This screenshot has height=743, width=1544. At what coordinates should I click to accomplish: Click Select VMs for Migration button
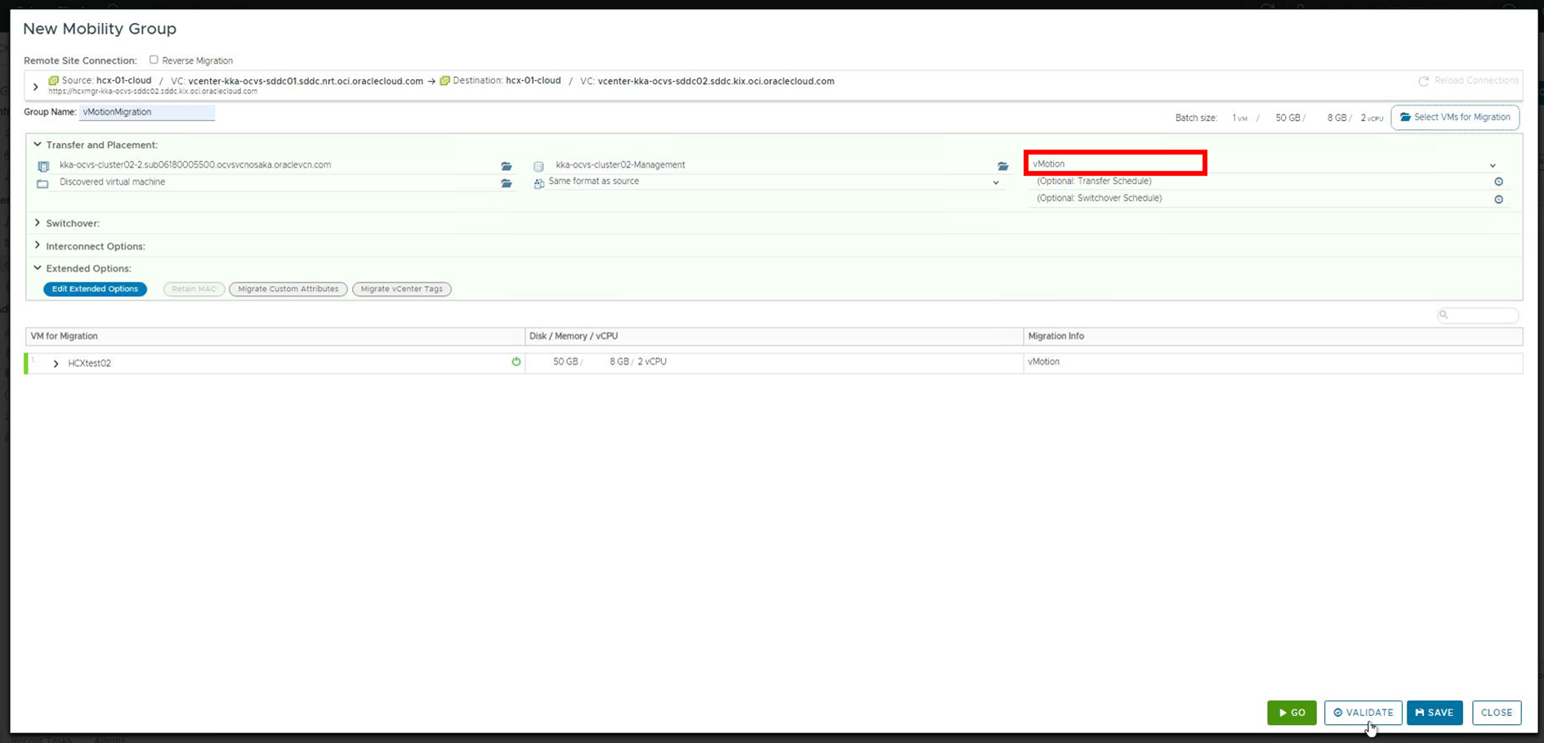coord(1455,118)
